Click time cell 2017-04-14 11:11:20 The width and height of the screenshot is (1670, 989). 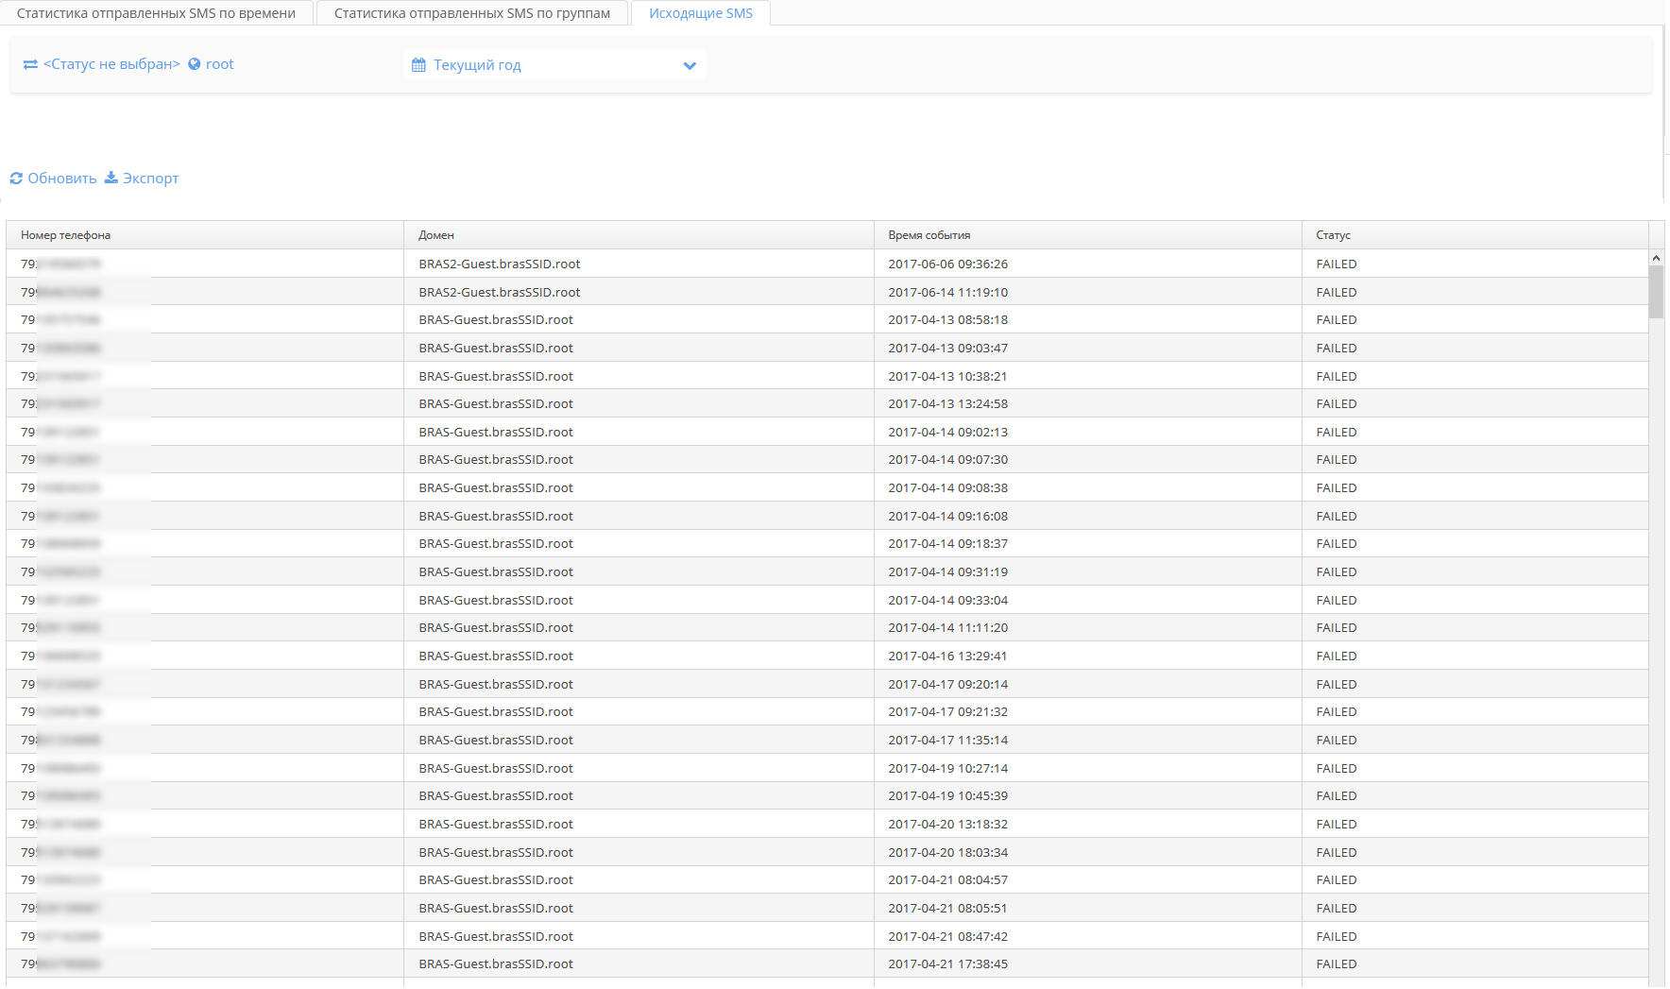pos(1088,627)
